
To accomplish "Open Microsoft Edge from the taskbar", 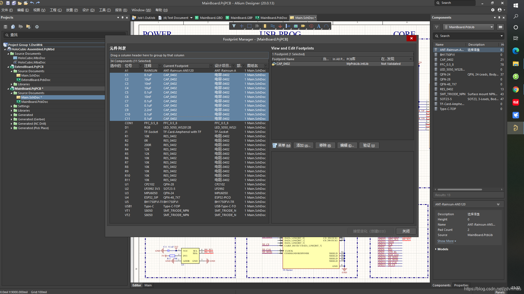I will 516,51.
